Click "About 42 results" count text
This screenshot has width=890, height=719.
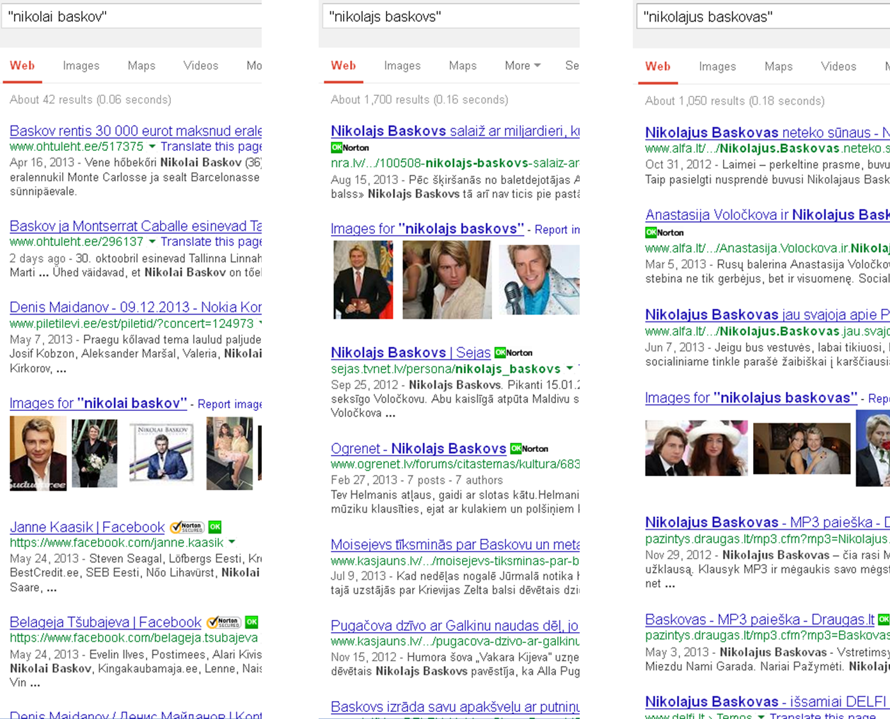coord(90,100)
